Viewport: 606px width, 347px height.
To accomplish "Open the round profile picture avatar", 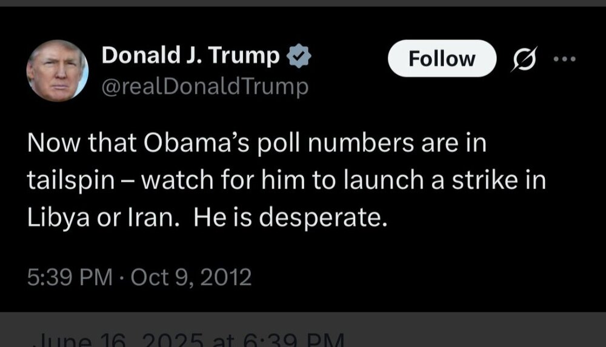I will [x=58, y=71].
